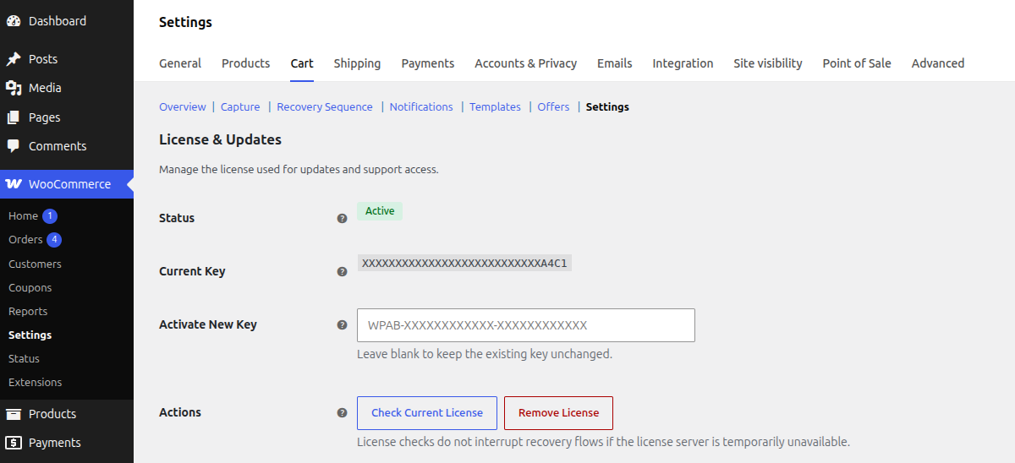Viewport: 1015px width, 463px height.
Task: Click the License & Updates heading
Action: (x=220, y=139)
